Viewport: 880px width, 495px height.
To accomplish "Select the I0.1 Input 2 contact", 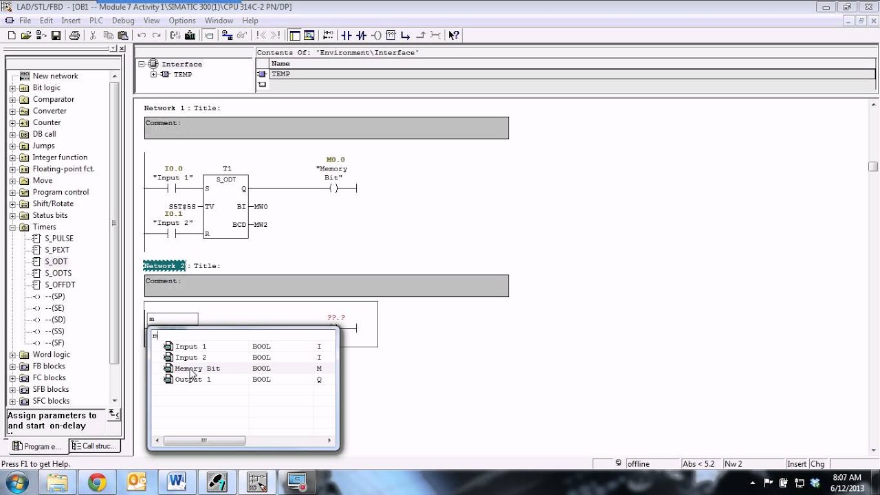I will pyautogui.click(x=173, y=234).
